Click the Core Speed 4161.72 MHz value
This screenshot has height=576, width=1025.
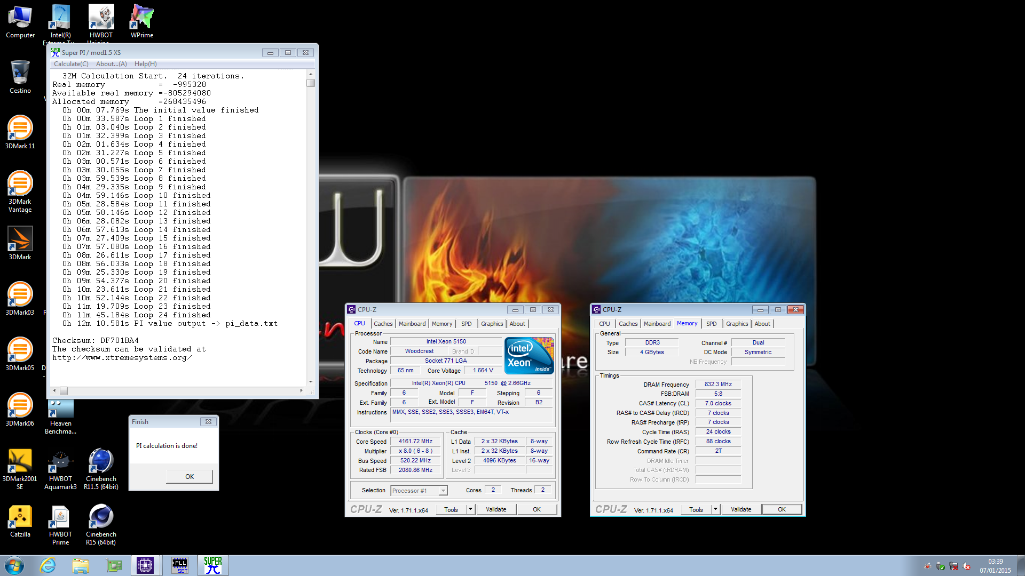tap(415, 442)
